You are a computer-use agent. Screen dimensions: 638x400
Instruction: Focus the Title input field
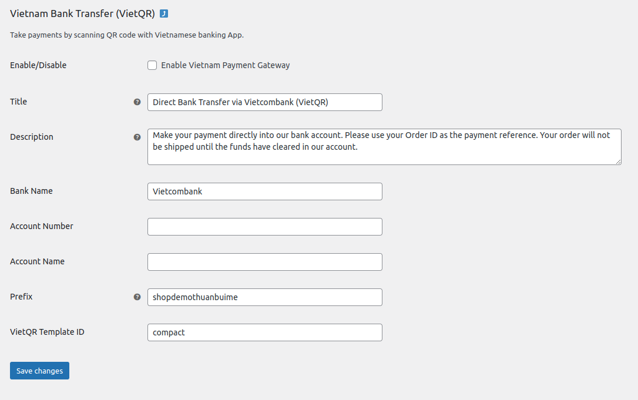click(x=264, y=102)
